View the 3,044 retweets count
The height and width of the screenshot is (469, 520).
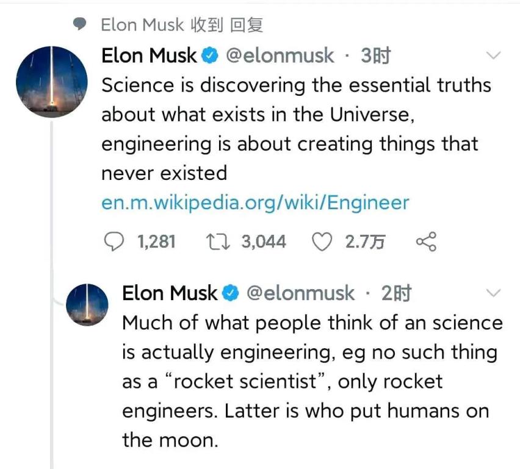pos(264,242)
